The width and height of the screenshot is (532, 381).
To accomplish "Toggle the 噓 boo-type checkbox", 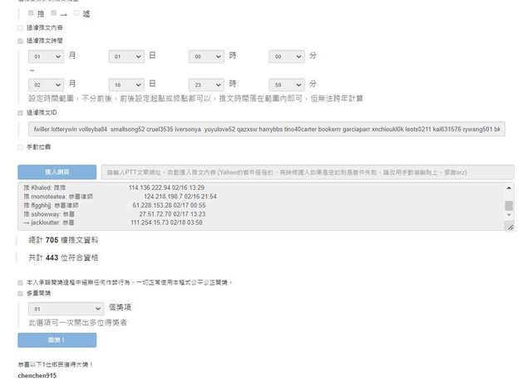I will 76,13.
